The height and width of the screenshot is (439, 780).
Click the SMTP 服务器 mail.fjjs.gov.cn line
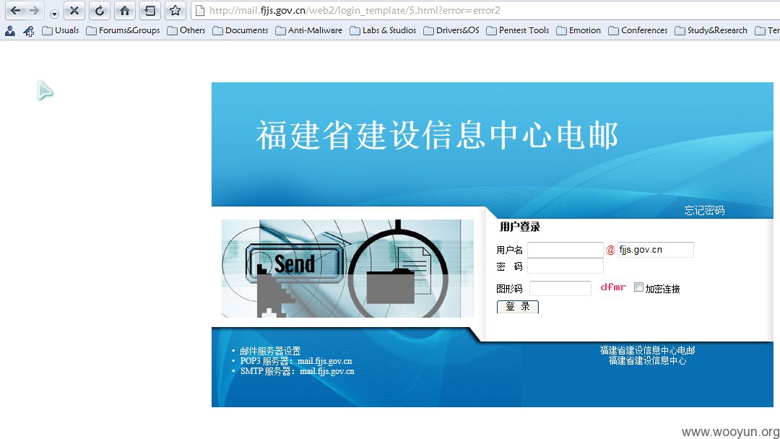[298, 371]
